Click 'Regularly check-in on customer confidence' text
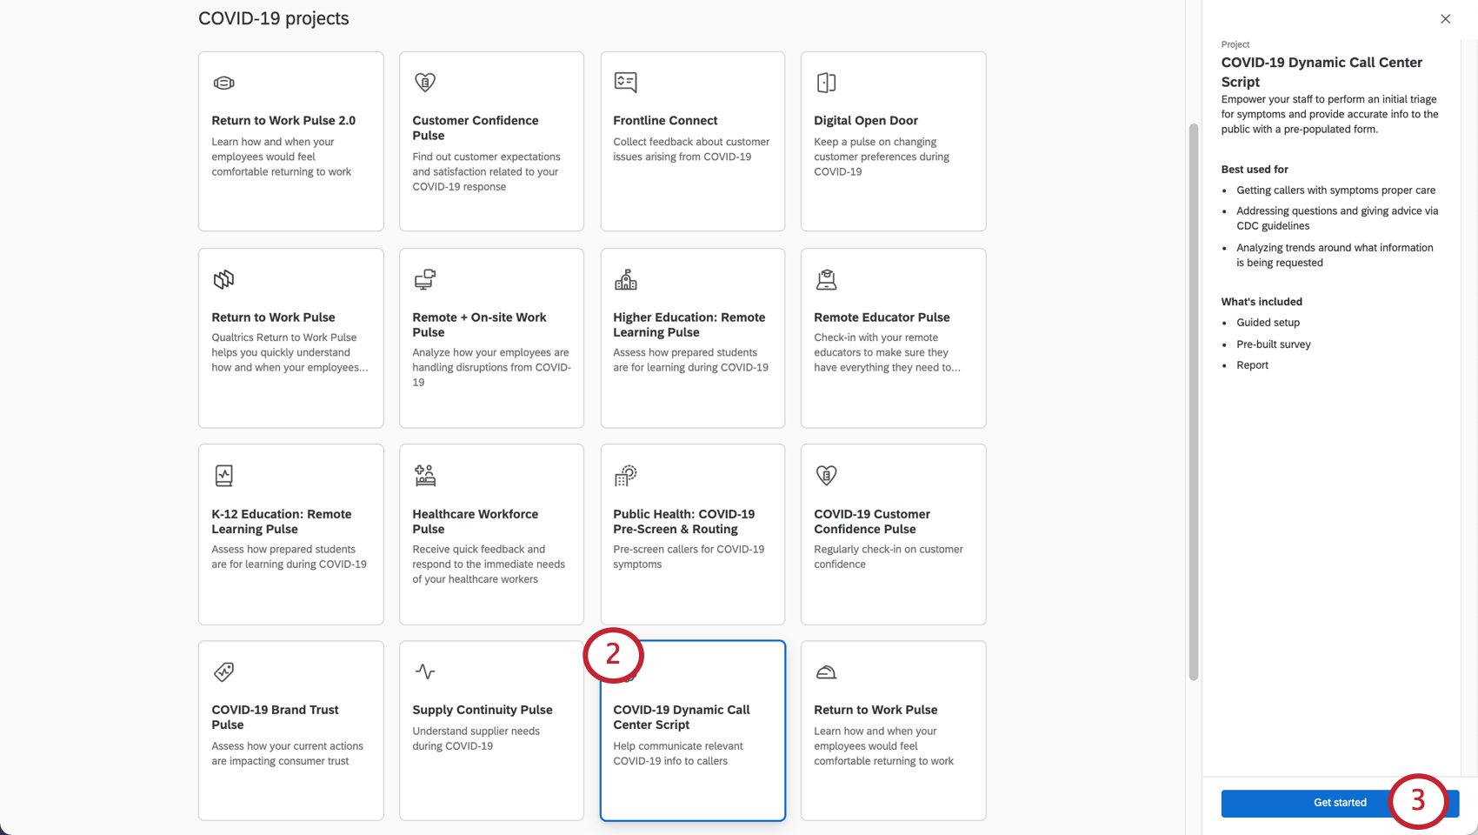 [x=889, y=557]
